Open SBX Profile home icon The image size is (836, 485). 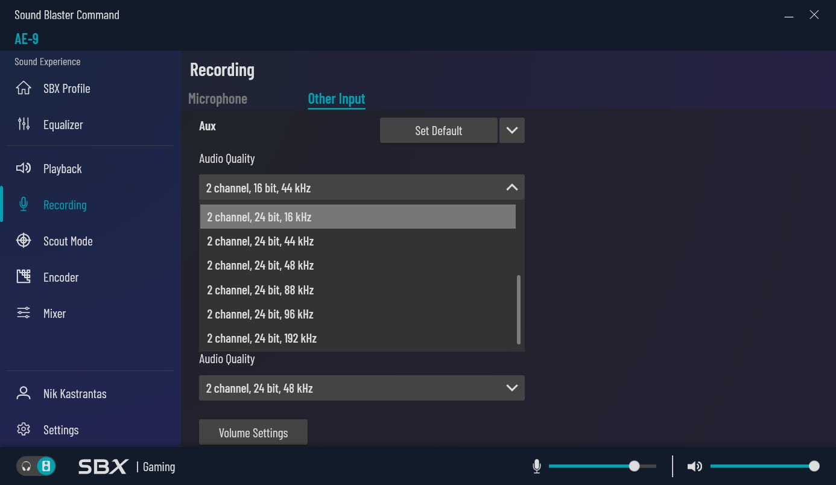24,88
